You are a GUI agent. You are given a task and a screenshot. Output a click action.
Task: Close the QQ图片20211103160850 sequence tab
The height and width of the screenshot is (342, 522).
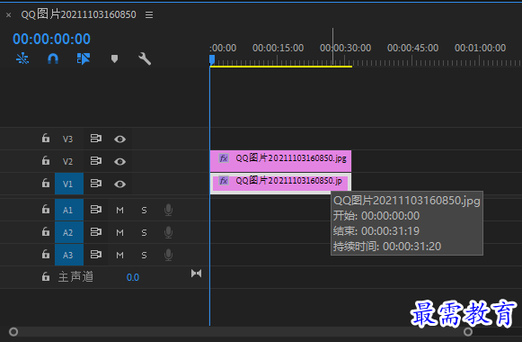click(9, 15)
